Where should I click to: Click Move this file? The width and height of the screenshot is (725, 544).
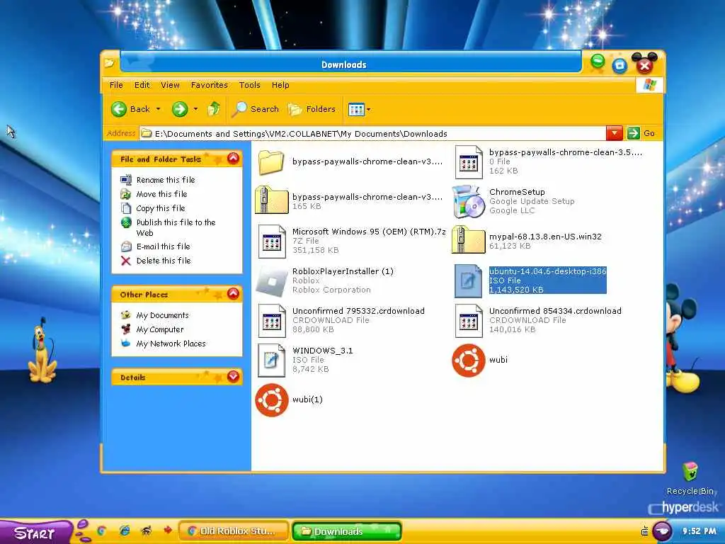162,194
